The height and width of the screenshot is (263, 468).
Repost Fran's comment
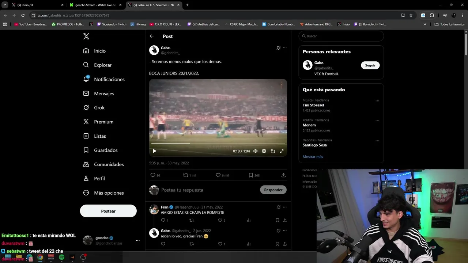pos(192,220)
